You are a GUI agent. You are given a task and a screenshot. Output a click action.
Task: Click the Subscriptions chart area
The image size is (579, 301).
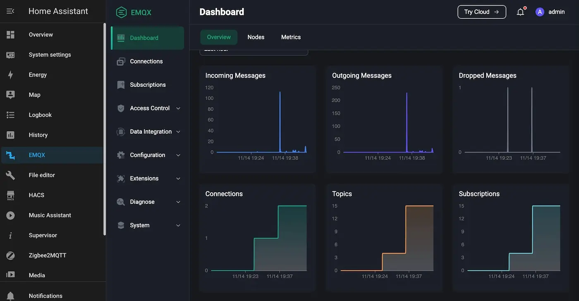(x=511, y=238)
